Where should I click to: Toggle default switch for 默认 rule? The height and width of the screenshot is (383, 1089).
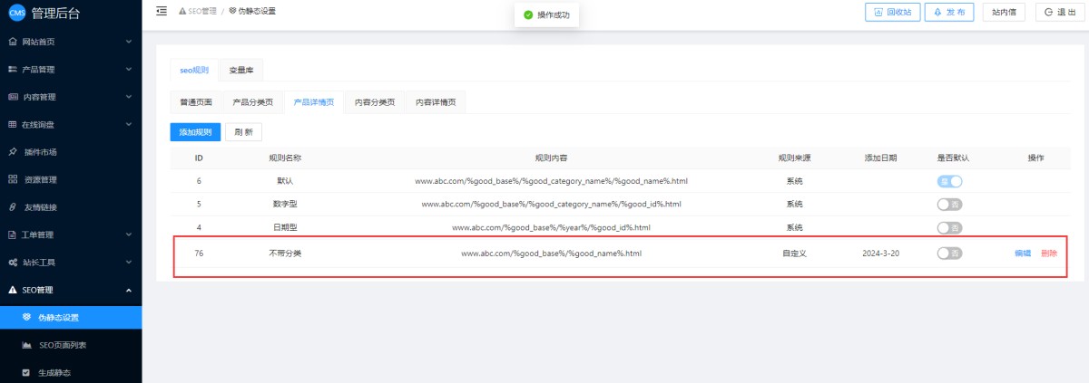click(x=950, y=181)
